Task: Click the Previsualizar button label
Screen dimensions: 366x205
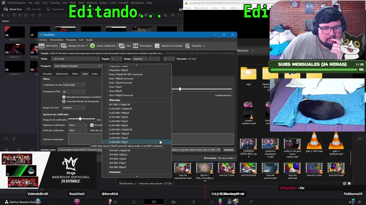Action: 146,46
